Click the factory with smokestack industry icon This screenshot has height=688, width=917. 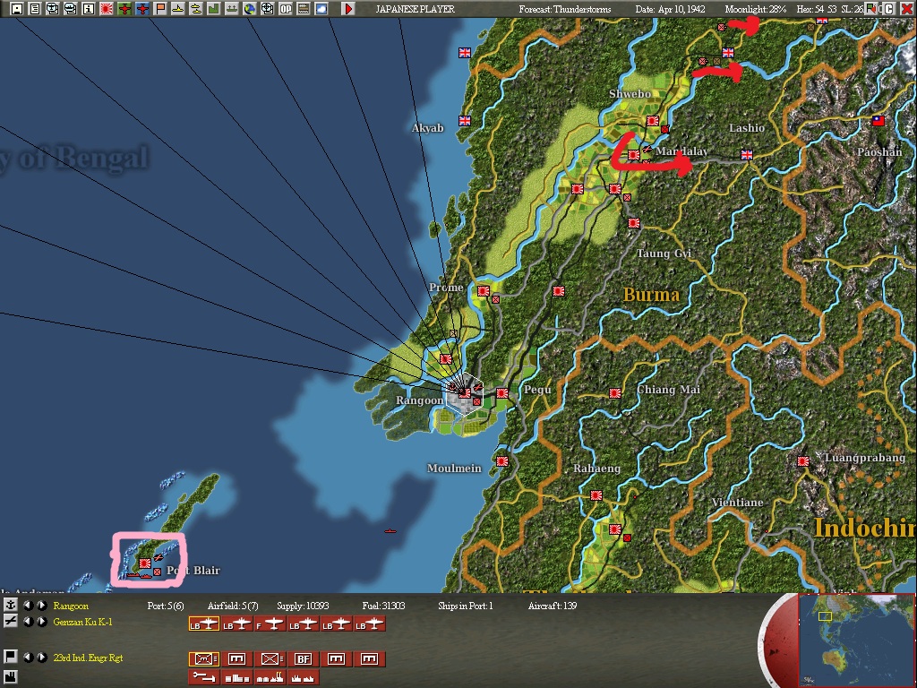pyautogui.click(x=270, y=677)
